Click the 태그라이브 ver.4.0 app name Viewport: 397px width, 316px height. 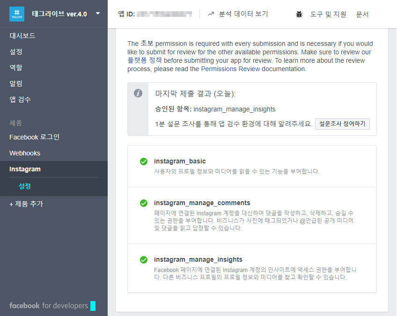coord(59,14)
